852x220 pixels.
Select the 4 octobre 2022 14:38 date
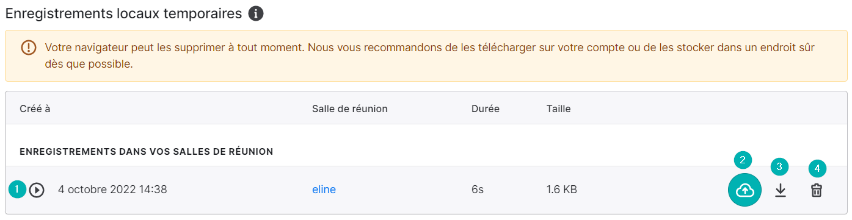[x=112, y=190]
